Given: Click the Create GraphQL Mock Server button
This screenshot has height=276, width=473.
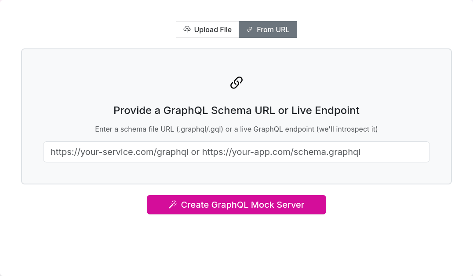Looking at the screenshot, I should pos(236,204).
